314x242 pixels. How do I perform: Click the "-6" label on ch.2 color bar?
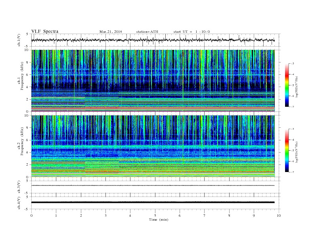coord(293,161)
